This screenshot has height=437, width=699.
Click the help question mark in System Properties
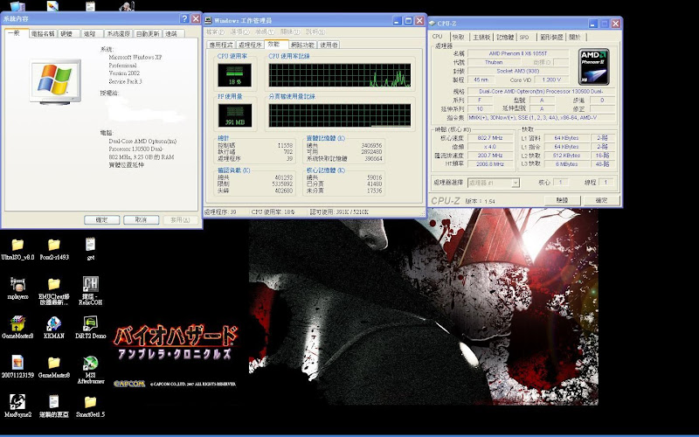(184, 18)
